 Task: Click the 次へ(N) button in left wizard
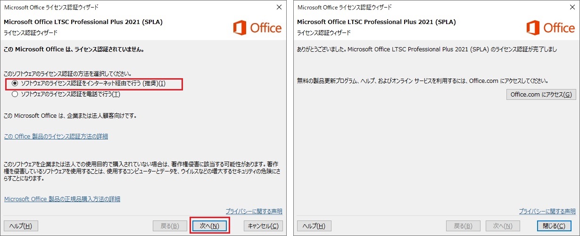(209, 226)
